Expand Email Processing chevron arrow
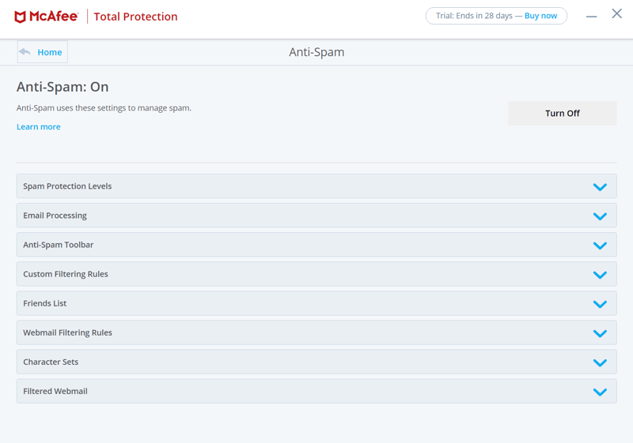This screenshot has height=443, width=633. tap(600, 216)
